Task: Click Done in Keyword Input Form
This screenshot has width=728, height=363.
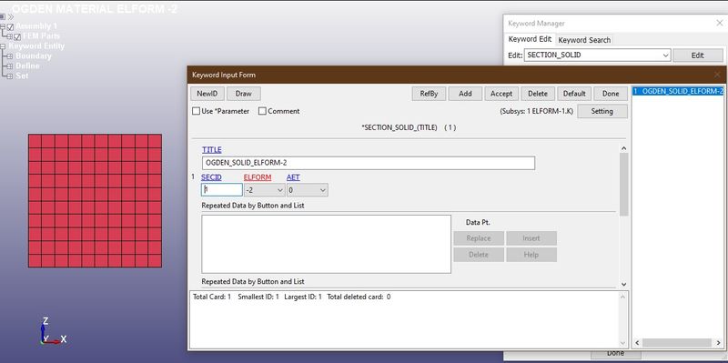Action: (x=611, y=94)
